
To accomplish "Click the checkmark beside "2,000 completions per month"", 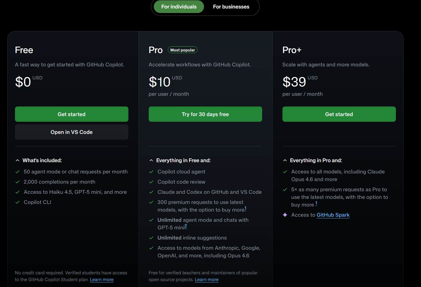I will [x=17, y=182].
